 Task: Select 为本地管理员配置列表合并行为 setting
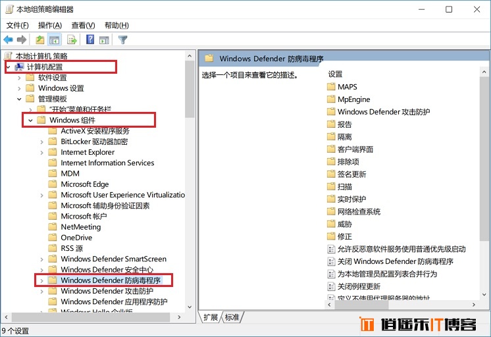[382, 274]
